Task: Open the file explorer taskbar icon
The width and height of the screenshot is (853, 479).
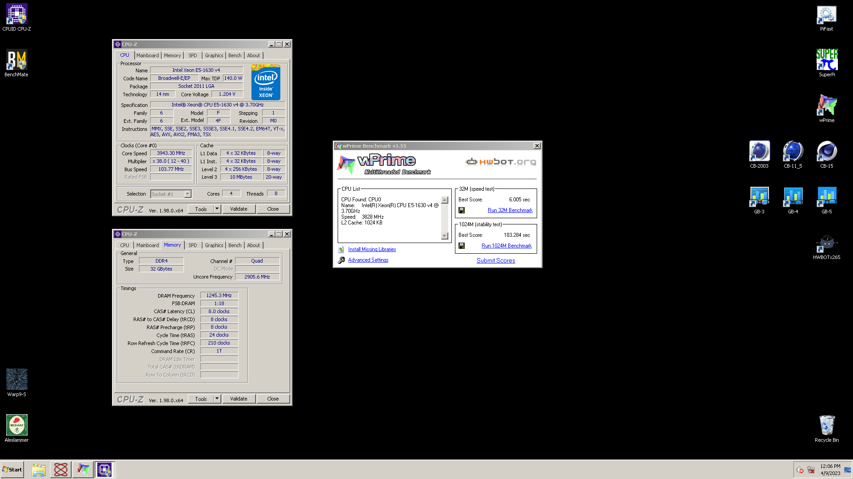Action: [39, 470]
